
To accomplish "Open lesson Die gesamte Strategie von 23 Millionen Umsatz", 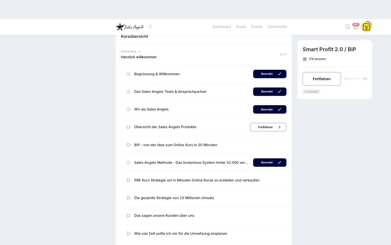I will pyautogui.click(x=174, y=198).
